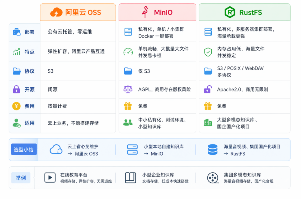301x199 pixels.
Task: Click the text 视频存储,弹性扩容,无需运维
Action: coord(86,181)
